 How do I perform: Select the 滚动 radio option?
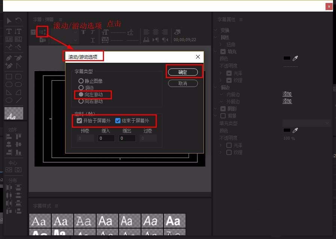coord(81,88)
